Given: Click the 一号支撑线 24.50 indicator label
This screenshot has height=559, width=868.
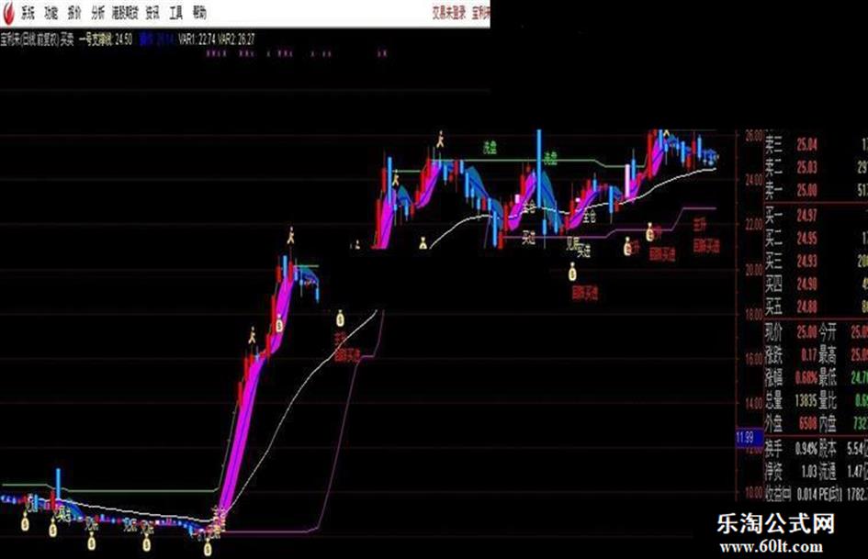Looking at the screenshot, I should [106, 39].
